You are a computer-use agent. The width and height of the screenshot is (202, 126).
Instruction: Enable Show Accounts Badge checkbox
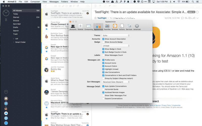[103, 42]
